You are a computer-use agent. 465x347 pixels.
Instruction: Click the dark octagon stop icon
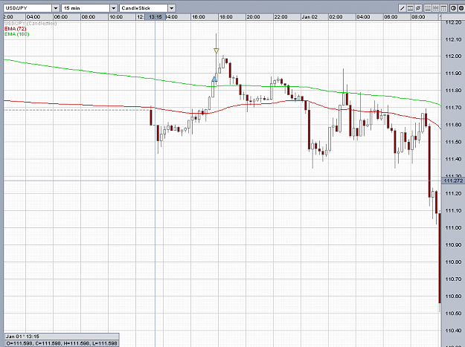pos(461,8)
